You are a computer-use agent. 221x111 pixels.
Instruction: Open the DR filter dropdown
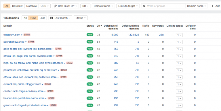[x=85, y=6]
